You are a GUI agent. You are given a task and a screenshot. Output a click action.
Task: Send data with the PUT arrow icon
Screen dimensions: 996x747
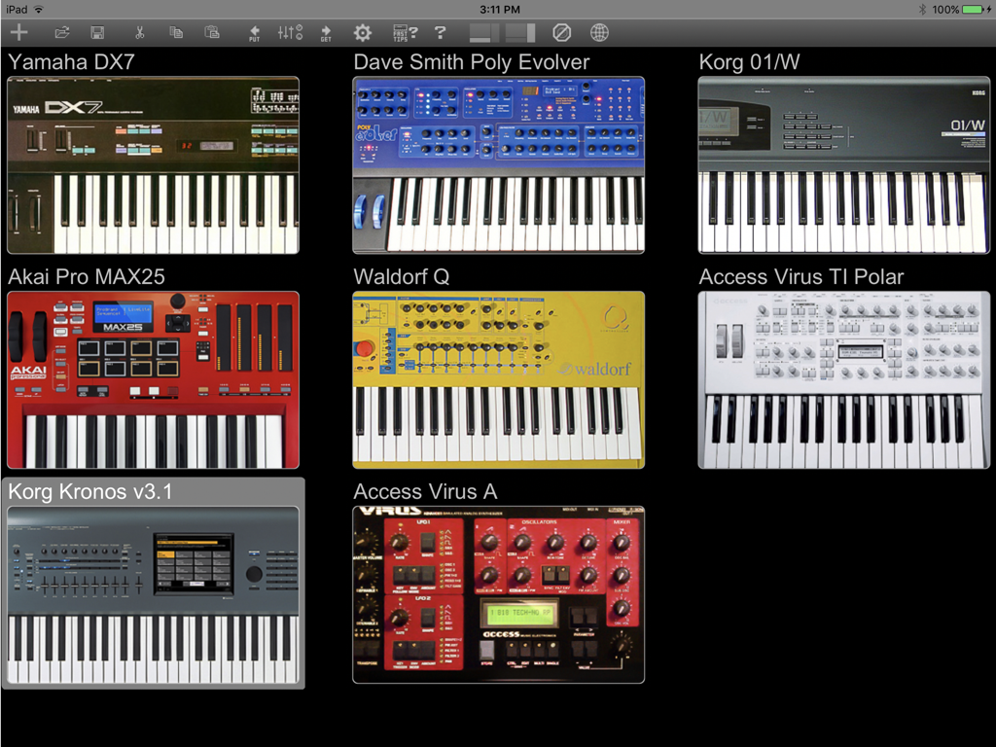(x=253, y=32)
